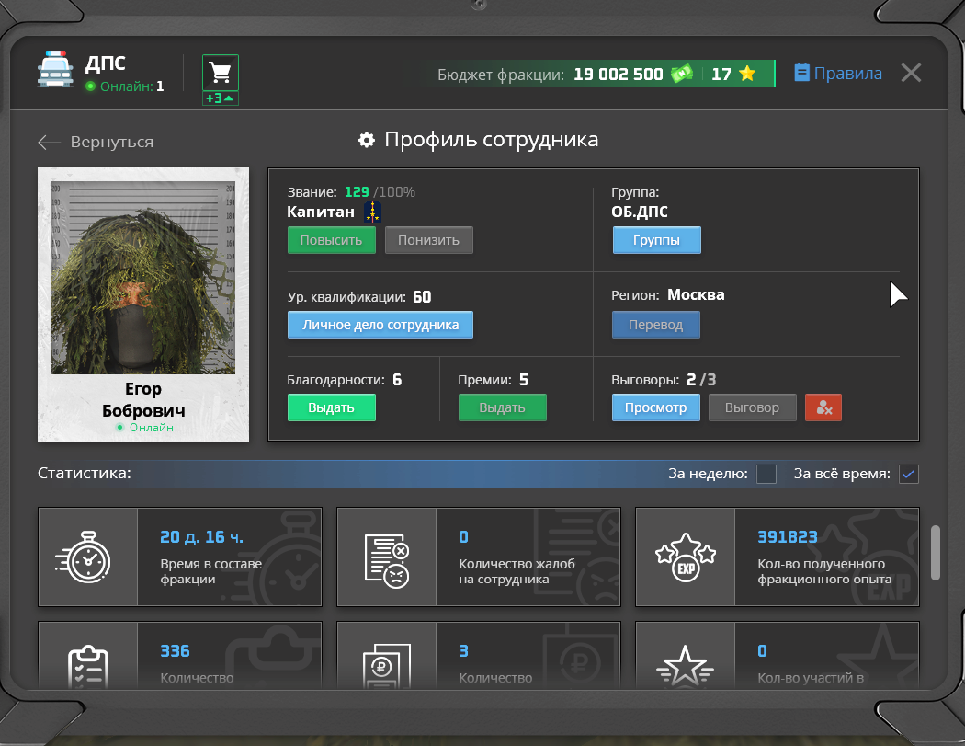
Task: Open Правила rules link
Action: point(837,74)
